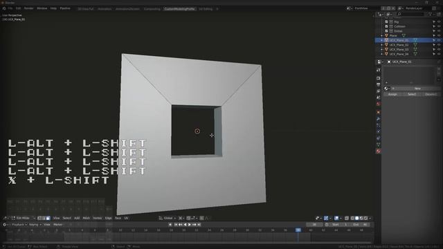Viewport: 443px width, 249px height.
Task: Open the Modifiers wrench tab
Action: pyautogui.click(x=379, y=119)
